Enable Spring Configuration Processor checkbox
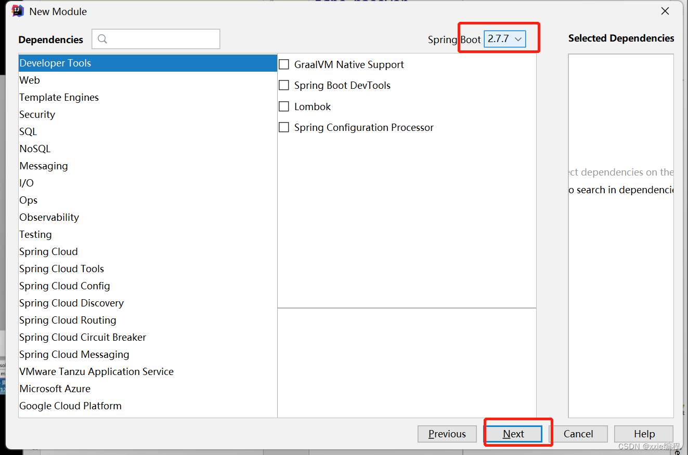The height and width of the screenshot is (455, 688). tap(284, 127)
